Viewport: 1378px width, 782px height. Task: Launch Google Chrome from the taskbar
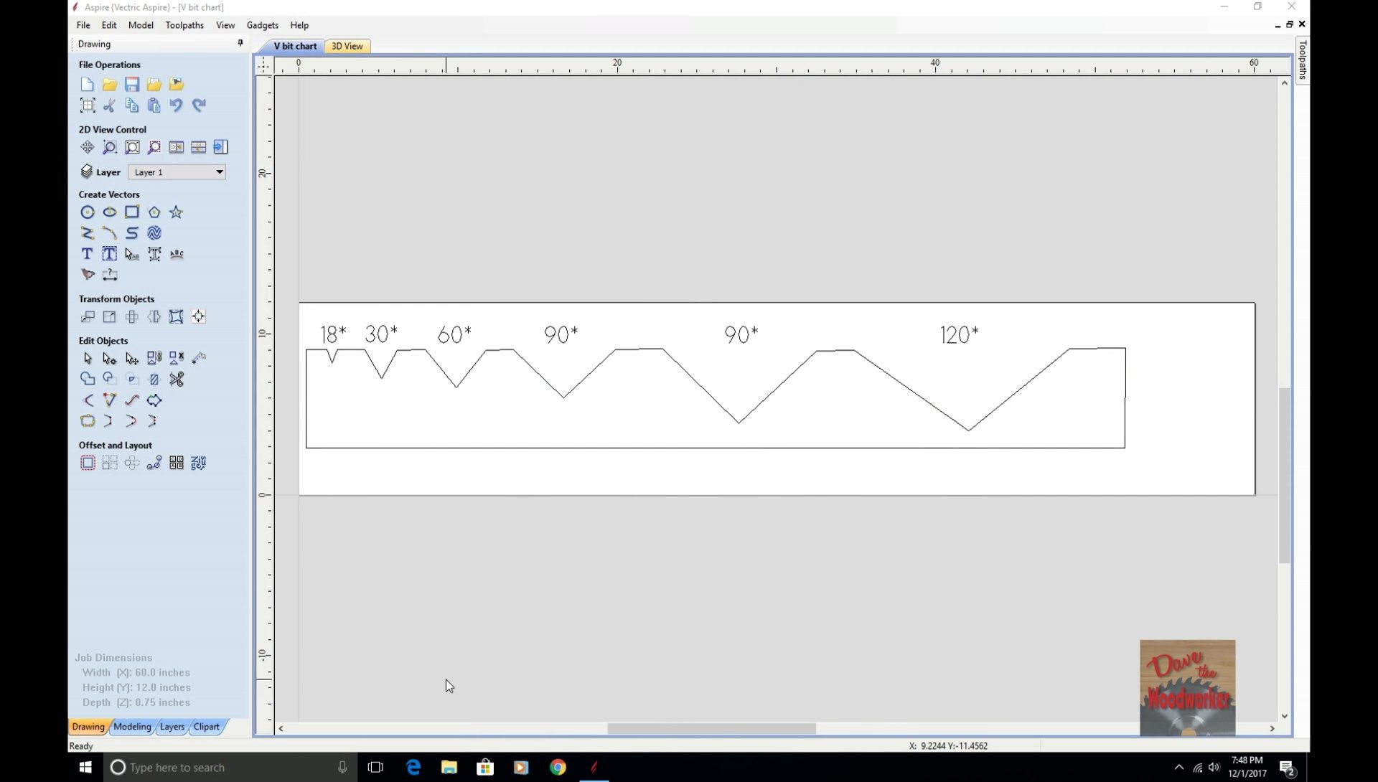558,767
